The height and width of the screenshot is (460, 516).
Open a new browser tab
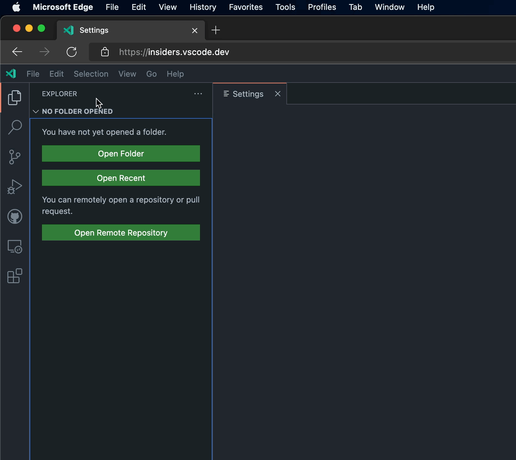[216, 30]
